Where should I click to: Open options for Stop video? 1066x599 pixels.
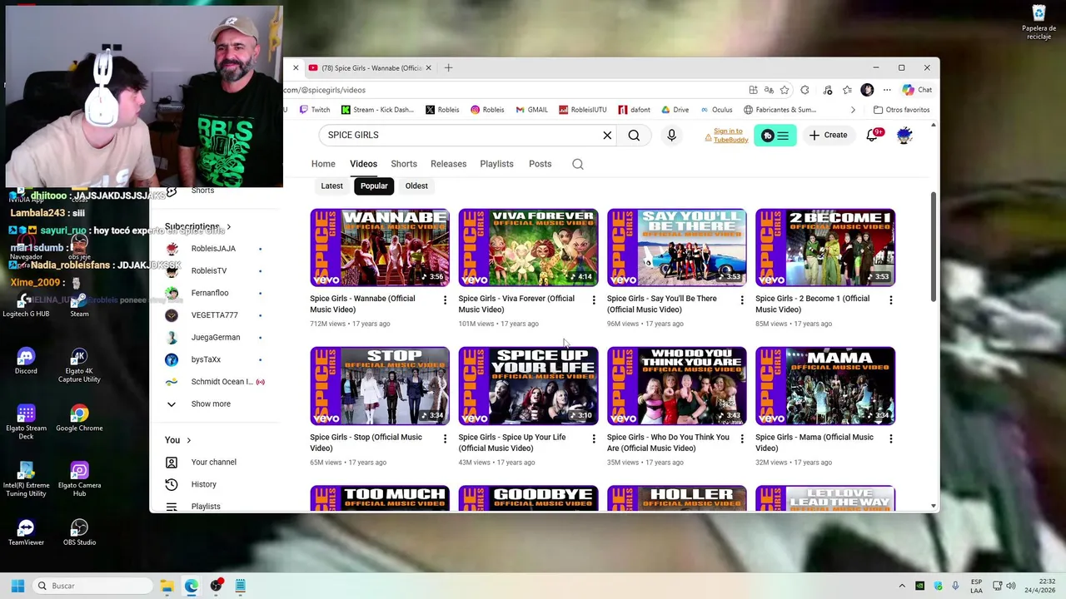coord(445,438)
